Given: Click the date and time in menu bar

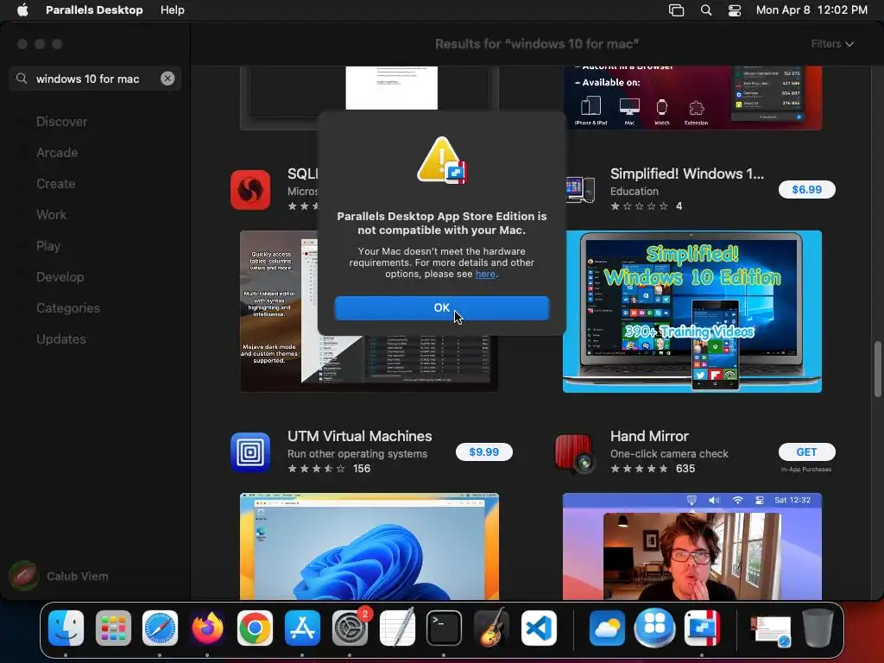Looking at the screenshot, I should click(x=811, y=9).
